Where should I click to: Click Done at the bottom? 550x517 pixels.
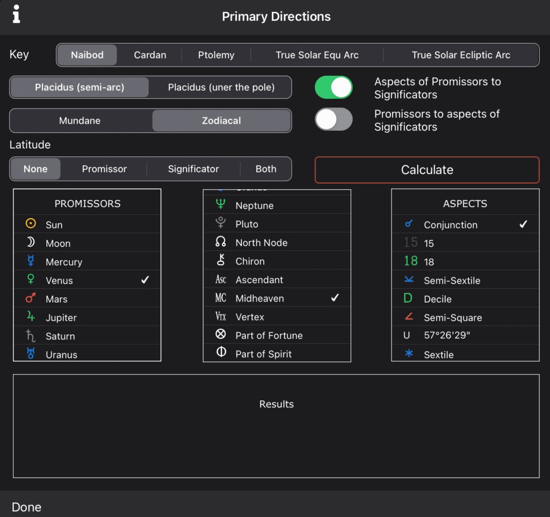point(26,506)
